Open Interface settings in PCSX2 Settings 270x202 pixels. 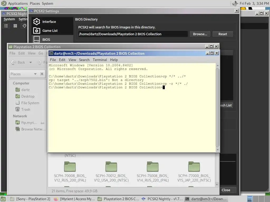(52, 22)
